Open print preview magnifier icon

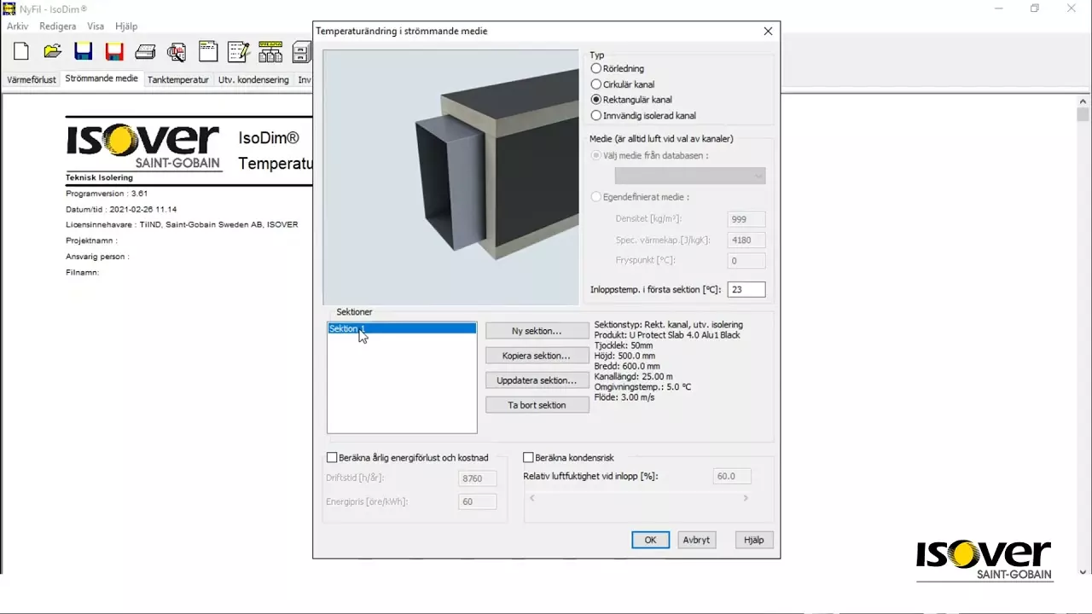pos(177,52)
